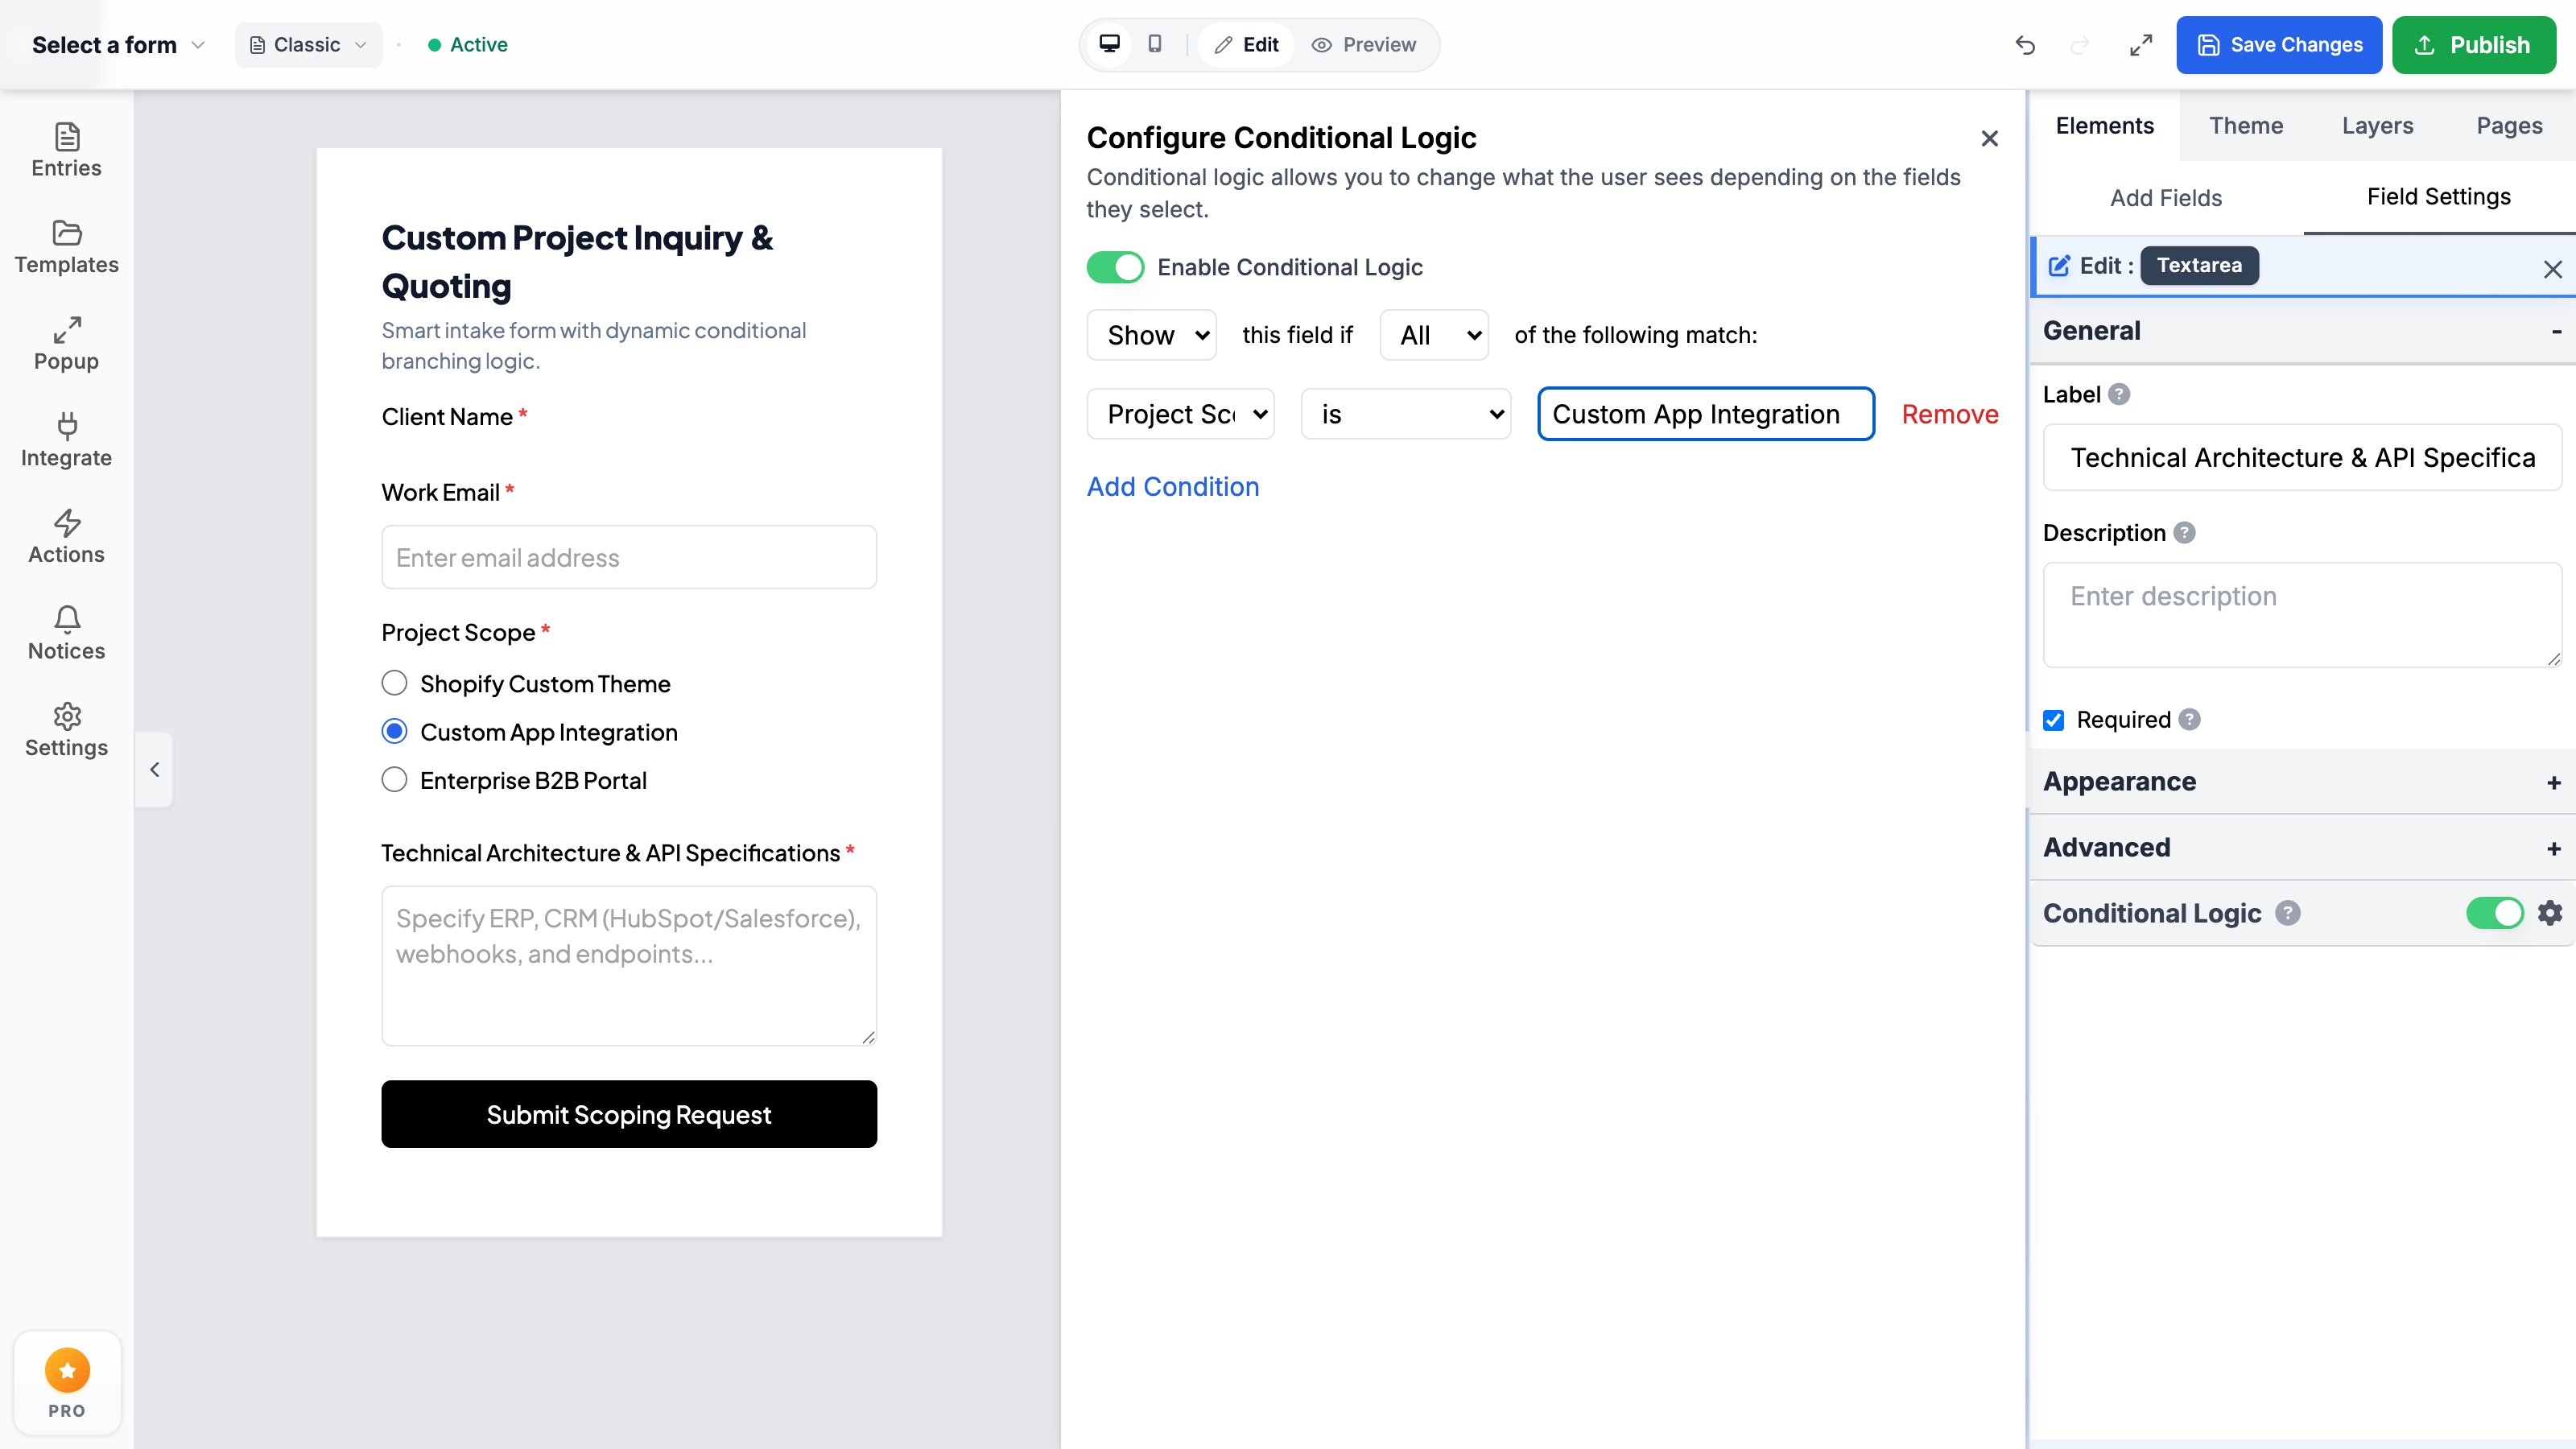
Task: Select Shopify Custom Theme radio option
Action: 394,683
